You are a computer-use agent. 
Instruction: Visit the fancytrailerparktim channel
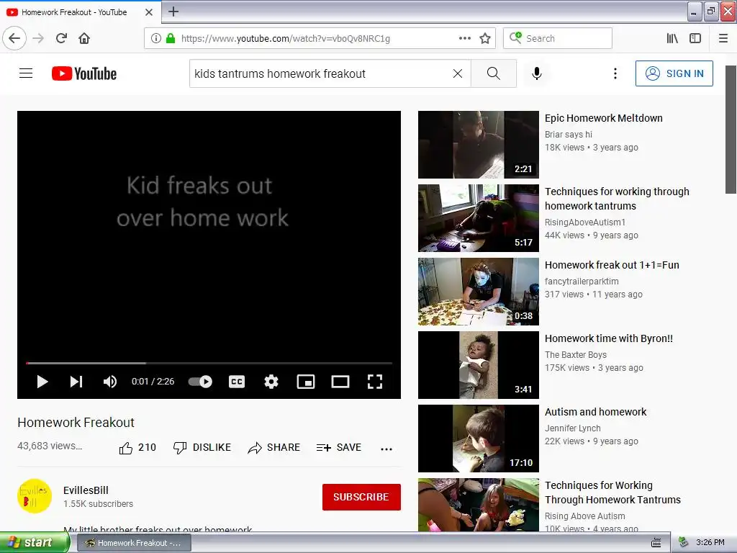(x=582, y=282)
